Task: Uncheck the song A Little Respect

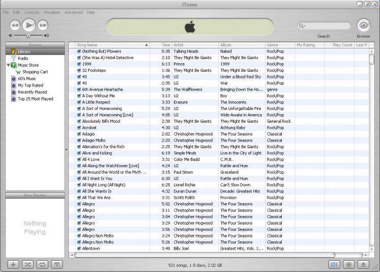Action: (79, 102)
